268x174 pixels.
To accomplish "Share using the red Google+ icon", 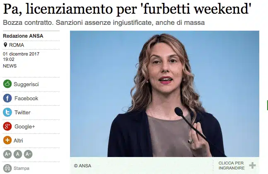I will tap(7, 126).
